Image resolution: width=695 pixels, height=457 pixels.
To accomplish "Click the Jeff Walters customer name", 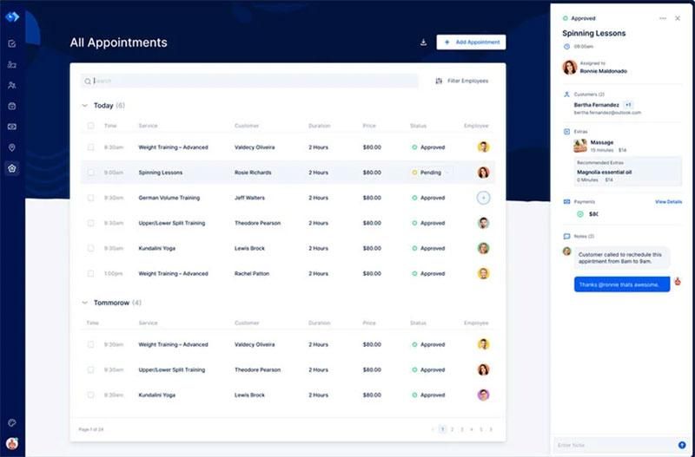I will pos(249,198).
